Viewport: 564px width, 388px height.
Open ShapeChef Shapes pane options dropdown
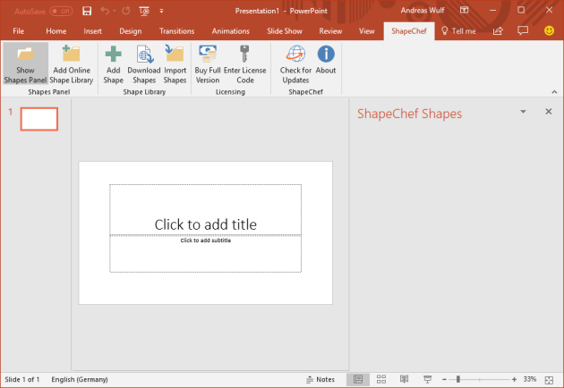523,112
